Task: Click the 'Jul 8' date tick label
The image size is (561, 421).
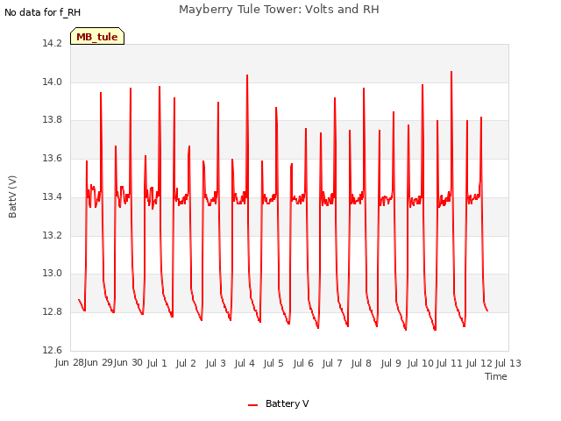Action: pos(361,363)
